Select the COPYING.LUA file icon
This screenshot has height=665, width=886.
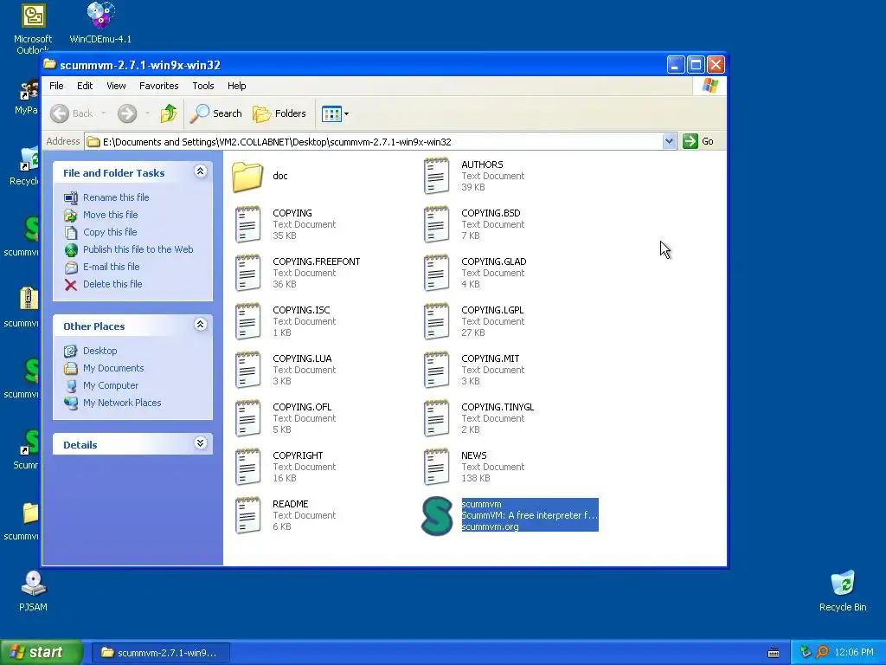[x=247, y=371]
